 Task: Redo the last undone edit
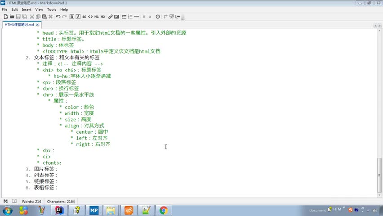tap(64, 17)
